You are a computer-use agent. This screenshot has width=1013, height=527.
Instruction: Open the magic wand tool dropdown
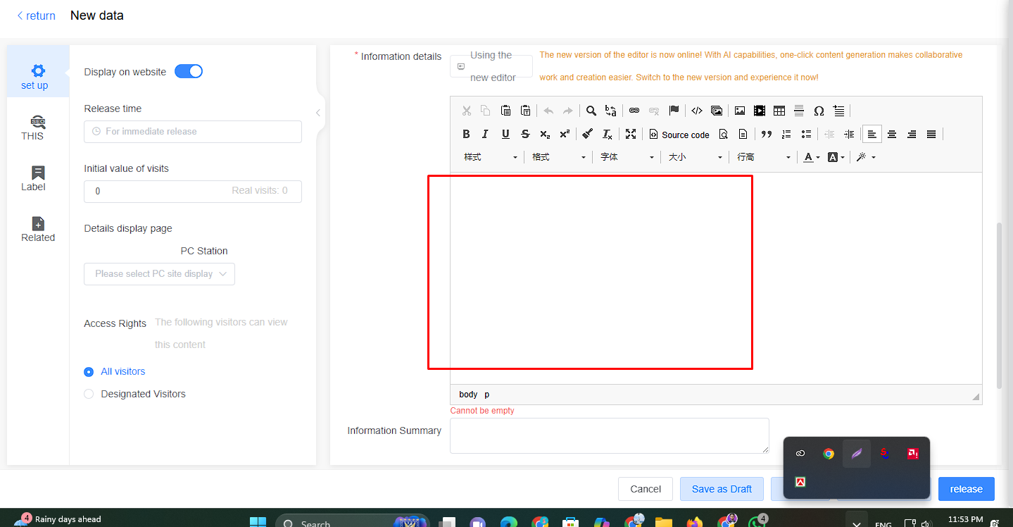click(x=866, y=157)
